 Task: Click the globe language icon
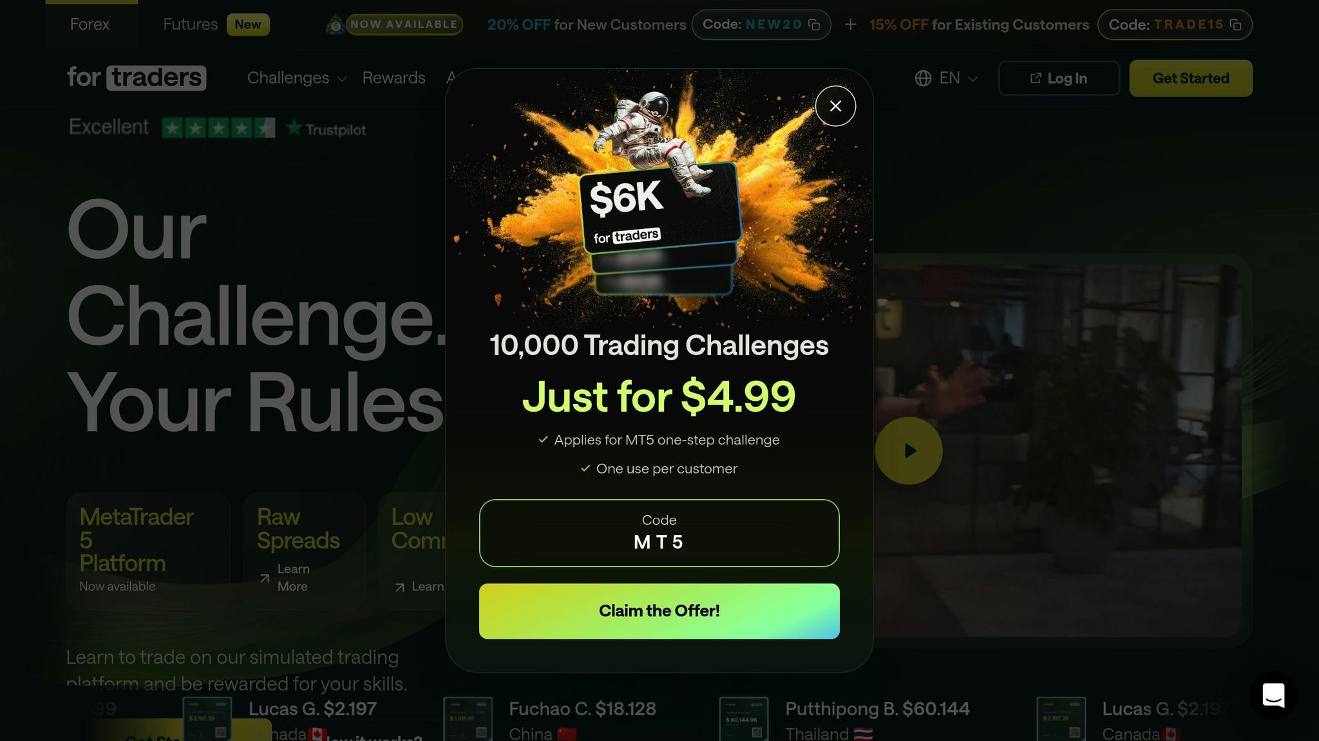[x=923, y=78]
